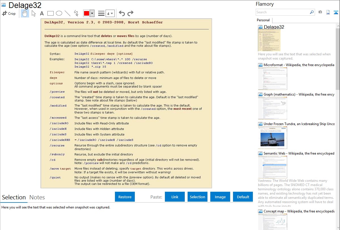Screen dimensions: 340x230
Task: Click the icon beside Under Frozen Tundra title
Action: click(260, 124)
